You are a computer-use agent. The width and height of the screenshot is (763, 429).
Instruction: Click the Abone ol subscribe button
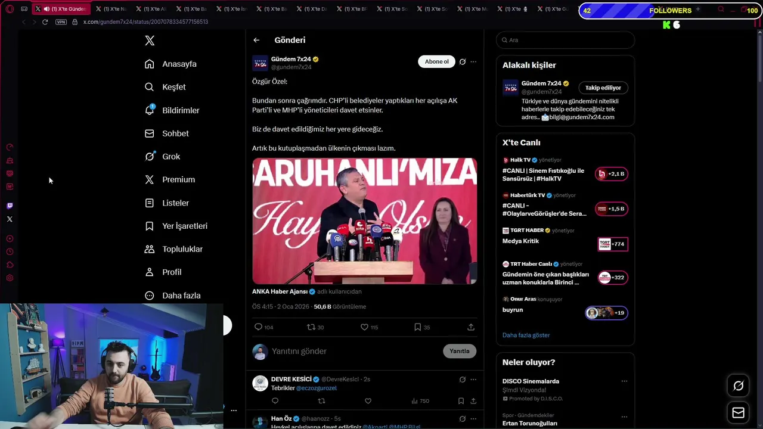(436, 61)
